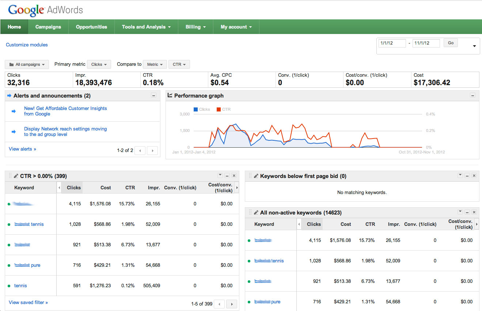The image size is (482, 311).
Task: Click arrow icon beside Display Network alert
Action: pos(14,132)
